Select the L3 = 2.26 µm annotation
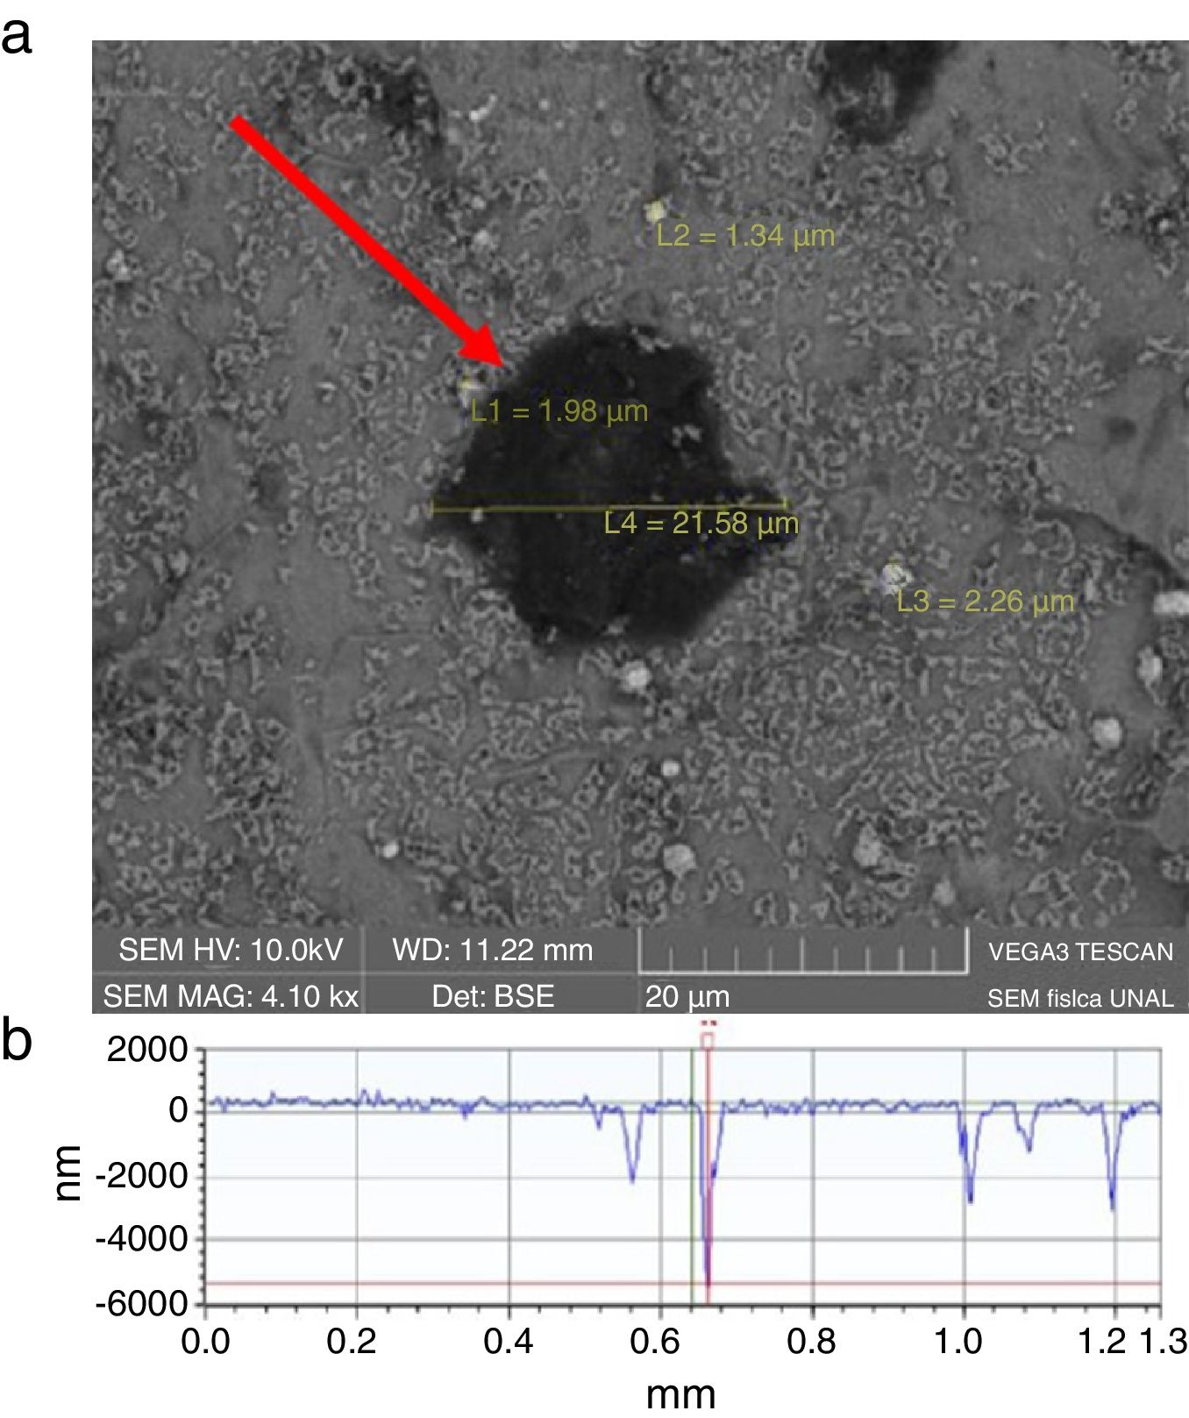Image resolution: width=1189 pixels, height=1418 pixels. [x=985, y=602]
